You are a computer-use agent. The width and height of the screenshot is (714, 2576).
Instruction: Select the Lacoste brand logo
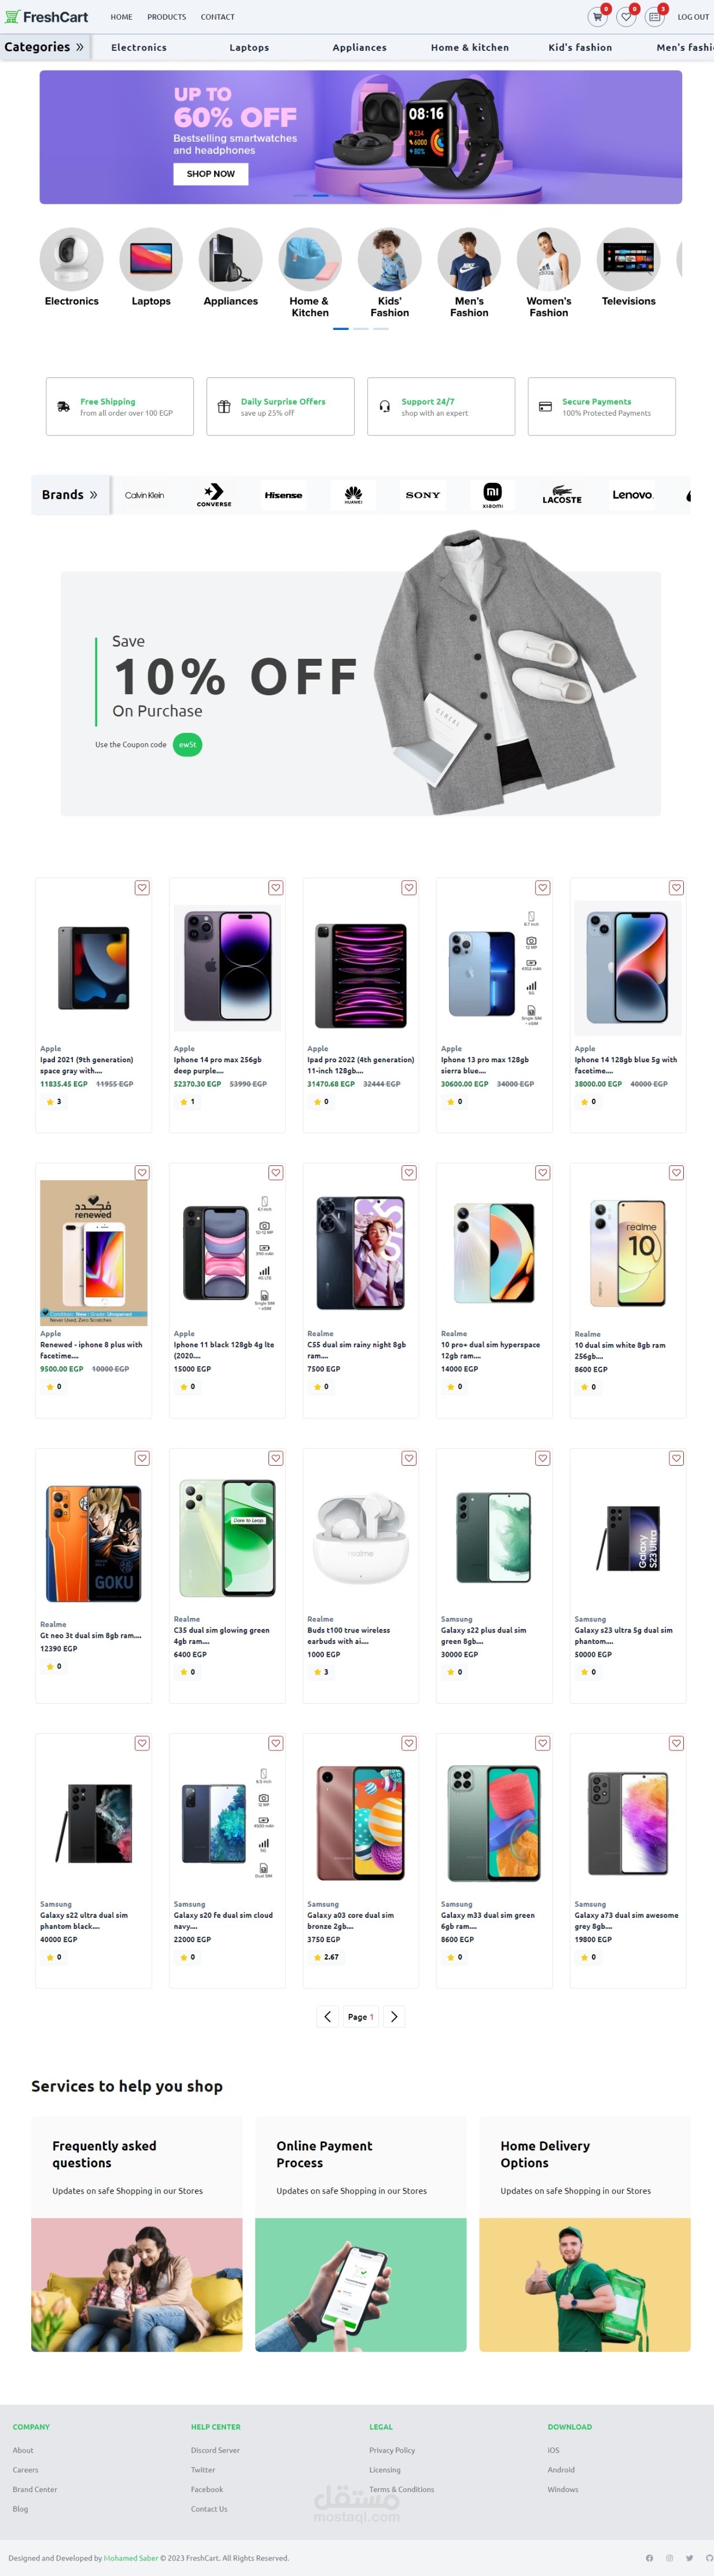click(x=562, y=494)
